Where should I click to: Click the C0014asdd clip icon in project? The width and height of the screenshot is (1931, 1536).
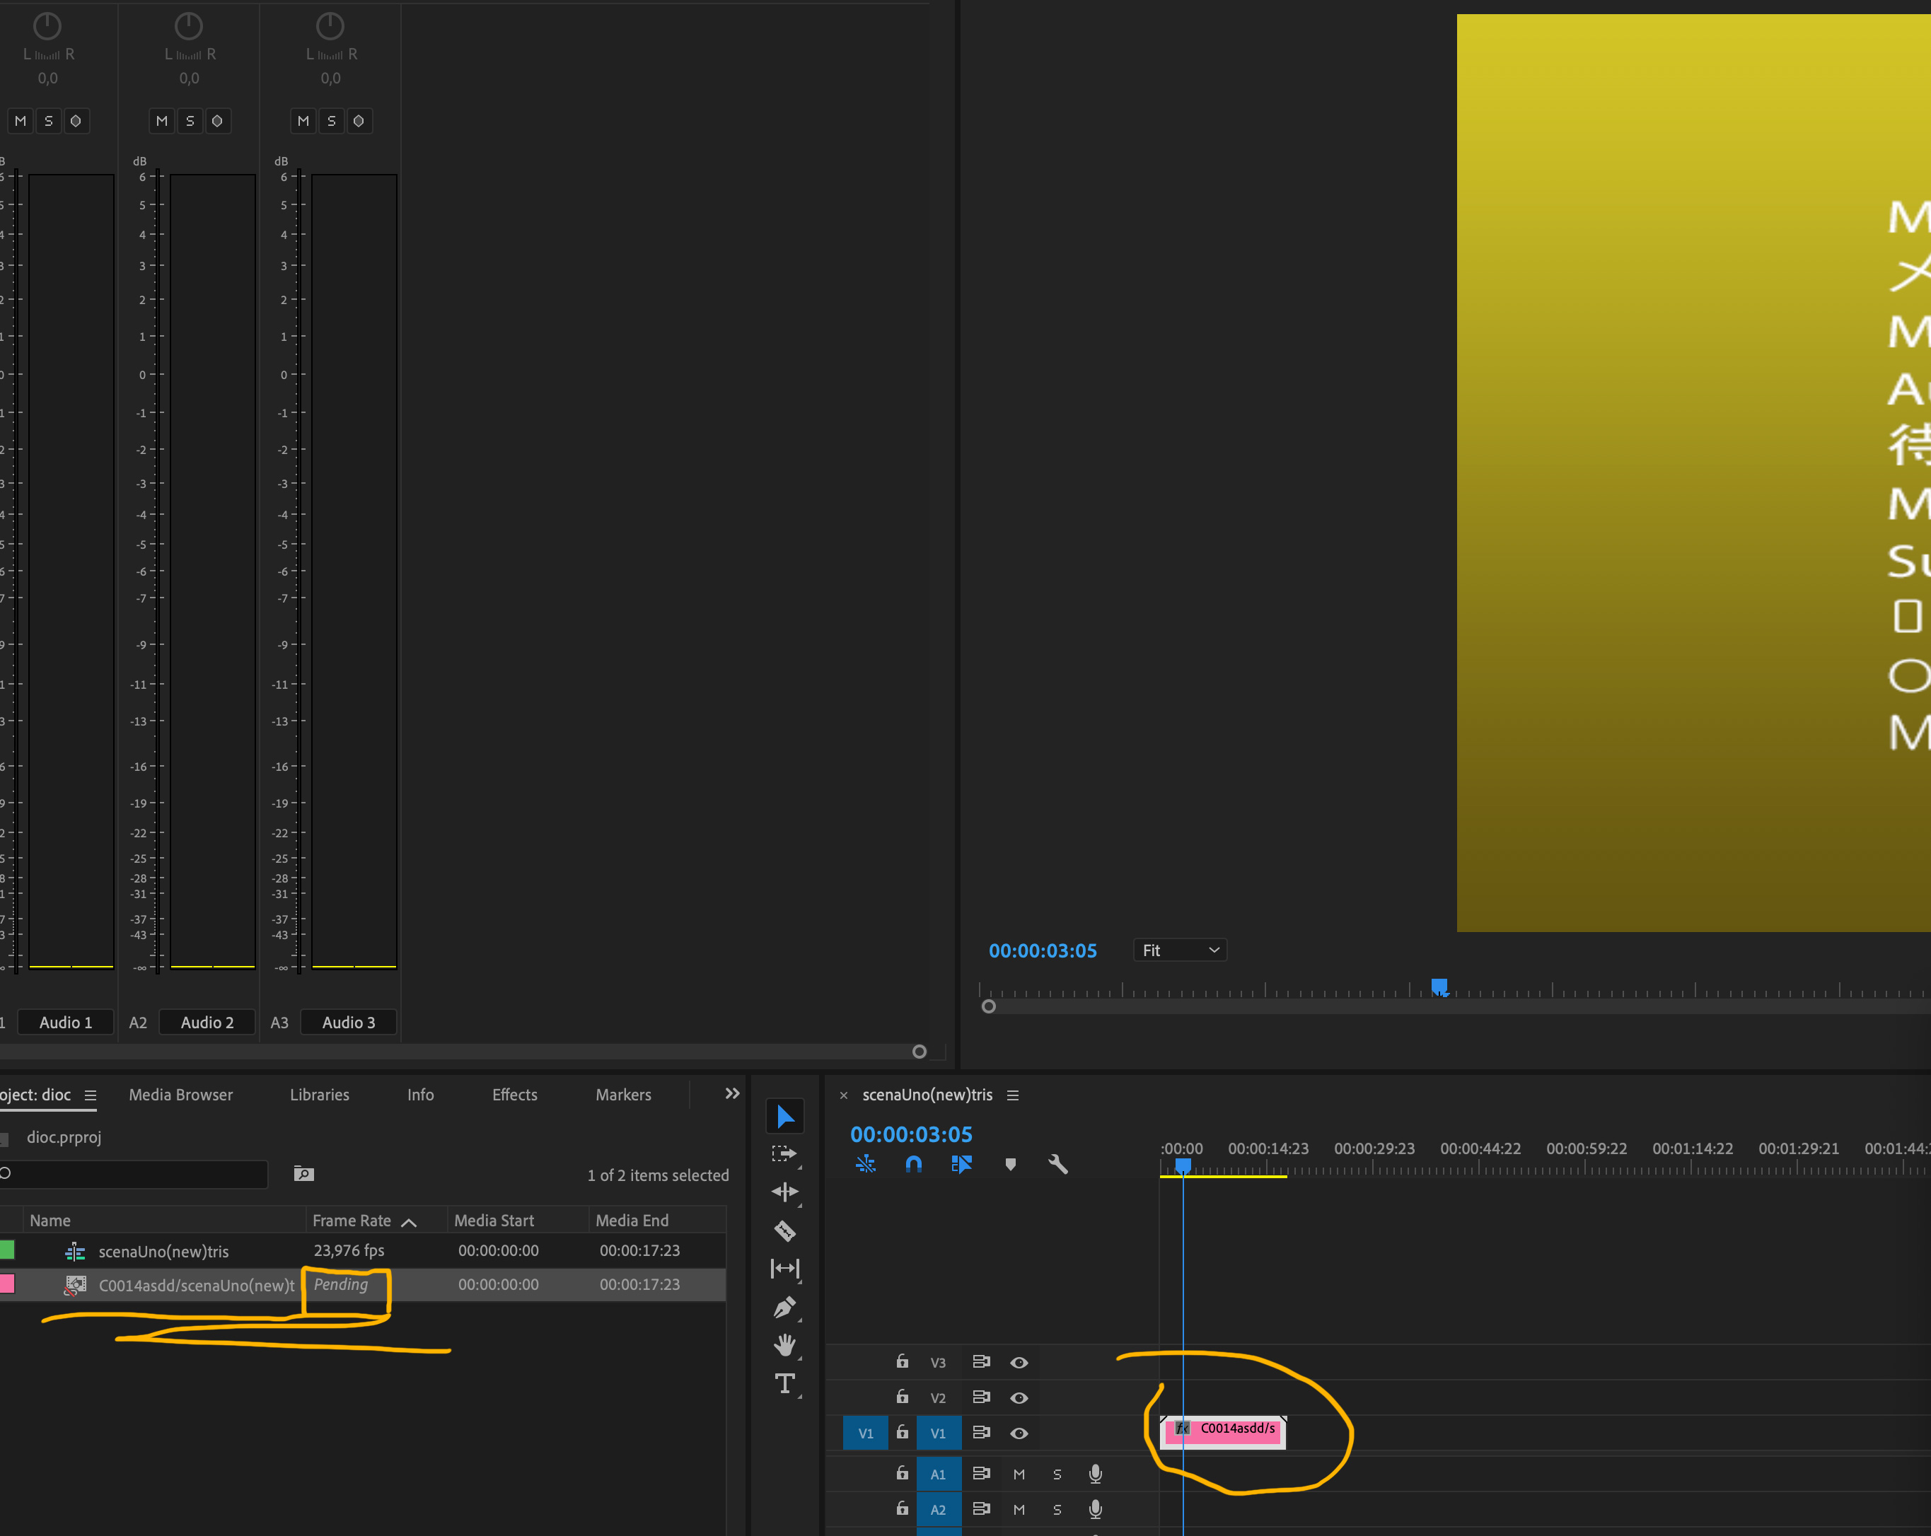(x=75, y=1285)
